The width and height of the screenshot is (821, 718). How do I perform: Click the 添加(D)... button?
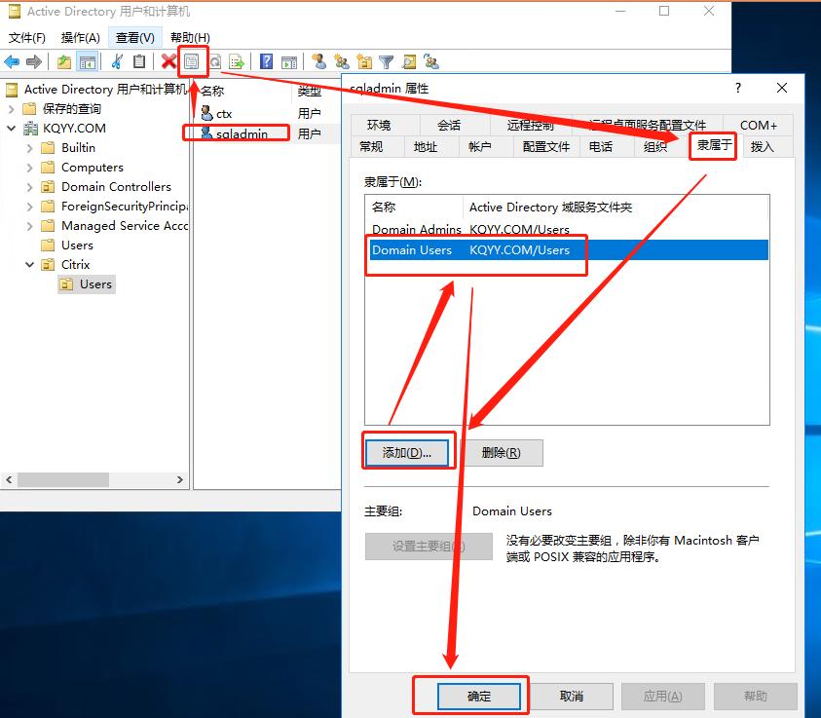(408, 453)
